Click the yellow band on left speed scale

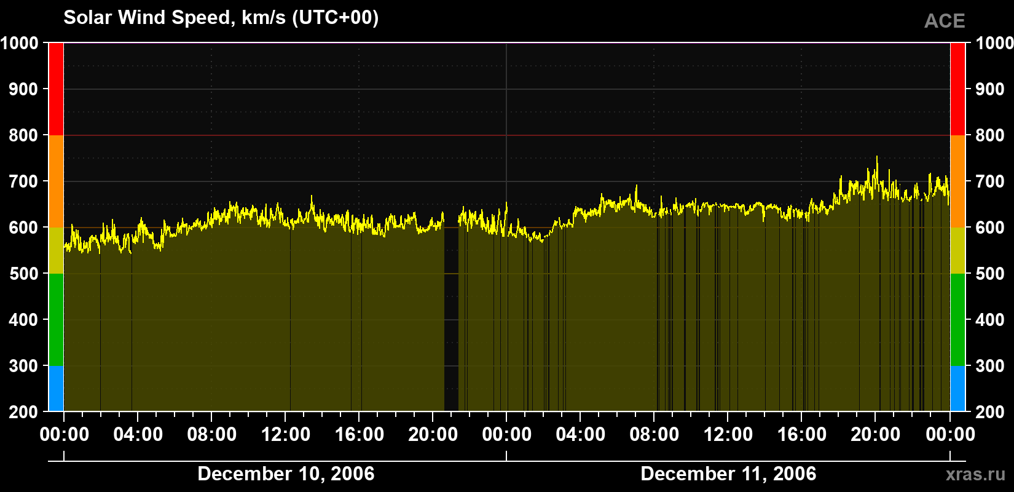pos(56,250)
